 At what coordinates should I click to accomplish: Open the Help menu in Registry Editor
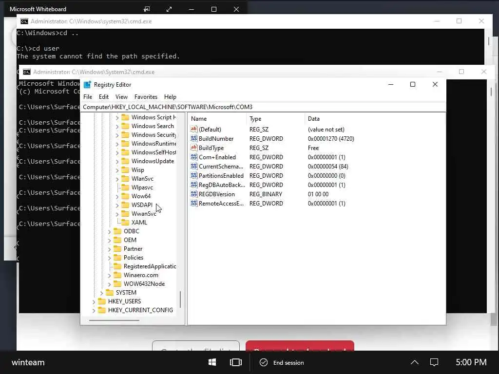(170, 97)
